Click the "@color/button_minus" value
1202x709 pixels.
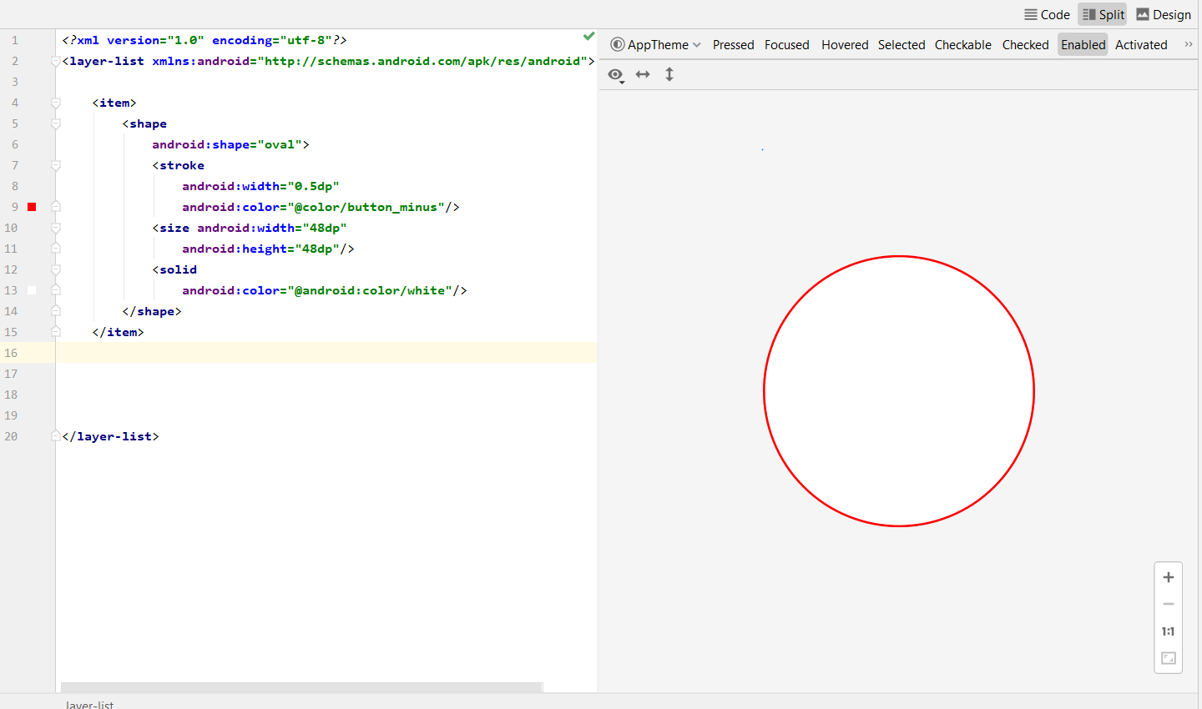(x=366, y=207)
